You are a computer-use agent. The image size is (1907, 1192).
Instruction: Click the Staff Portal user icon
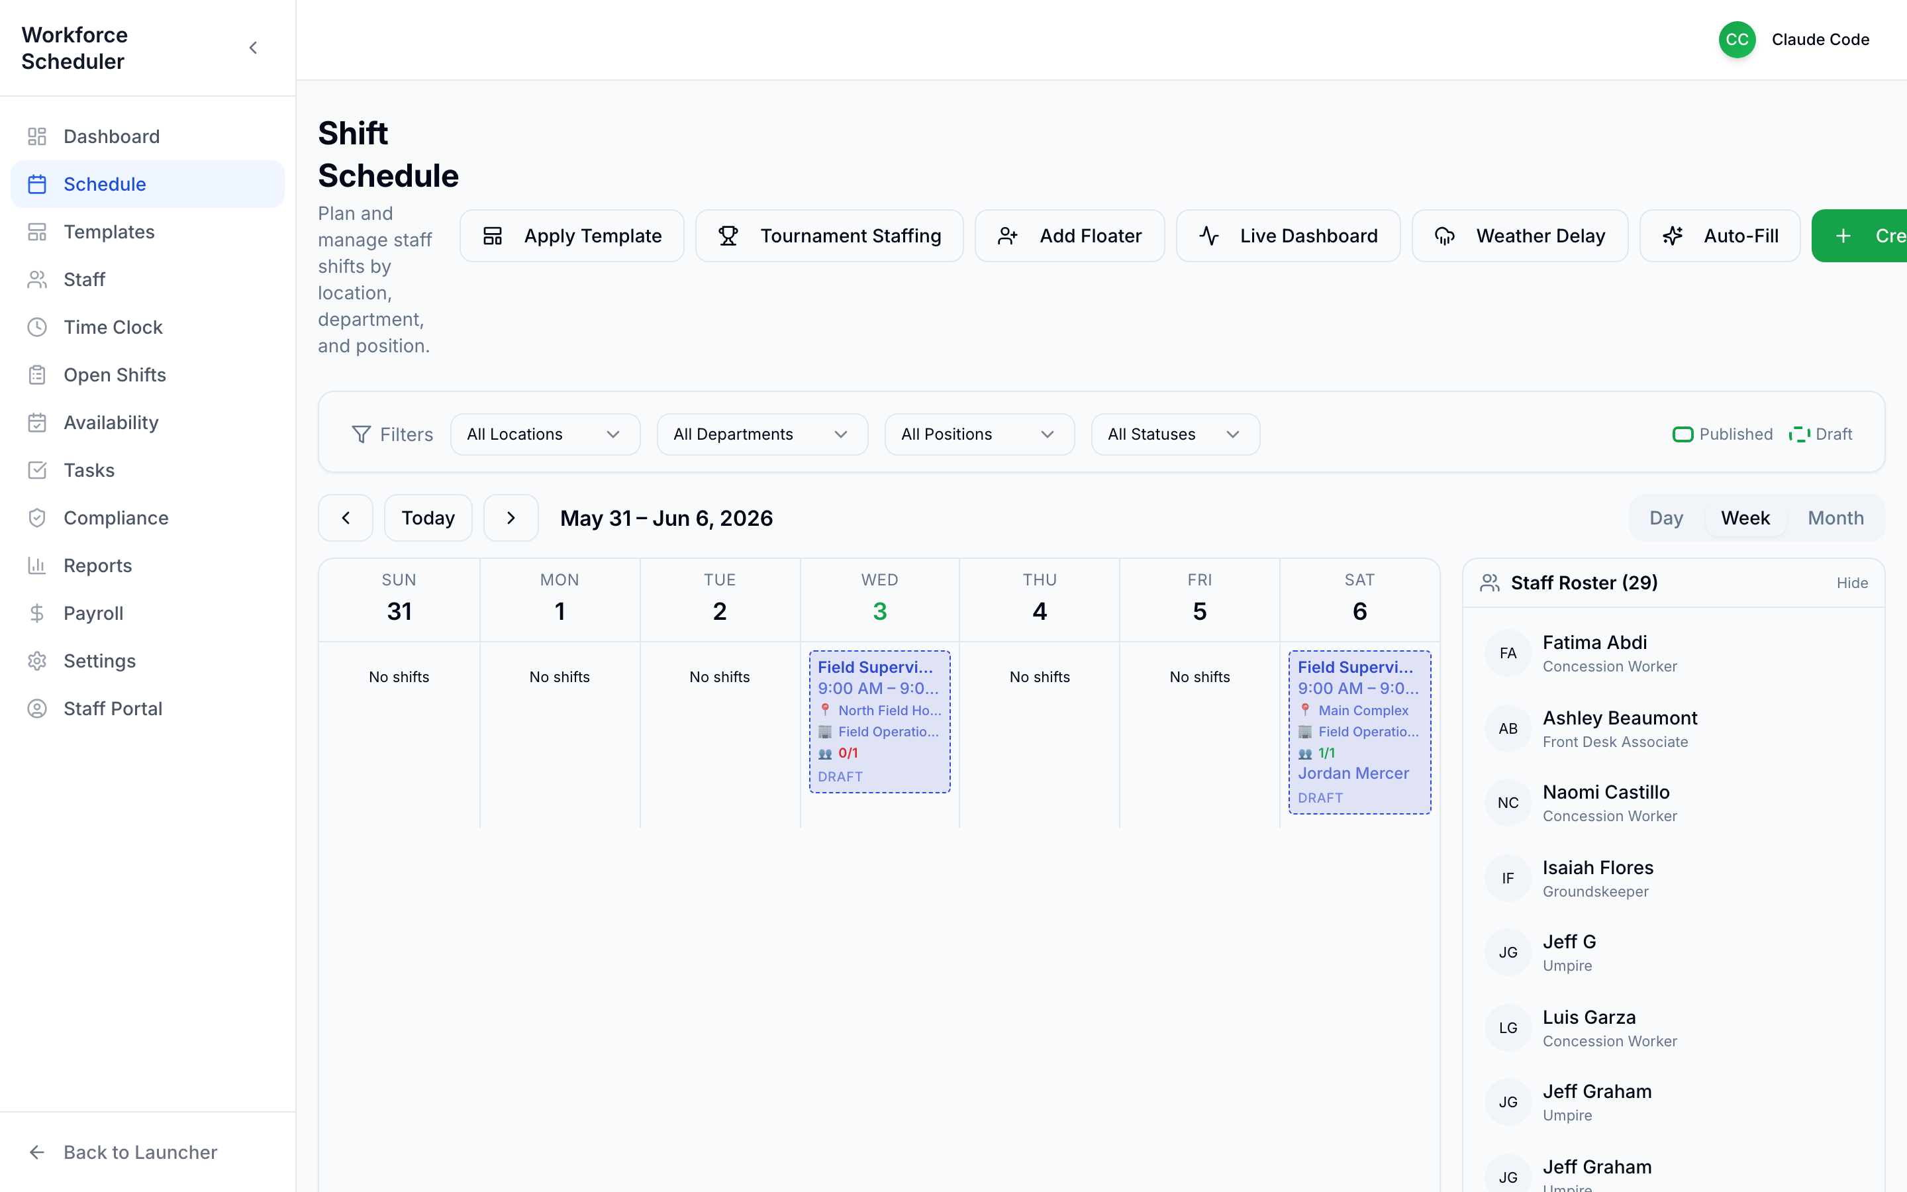click(37, 709)
